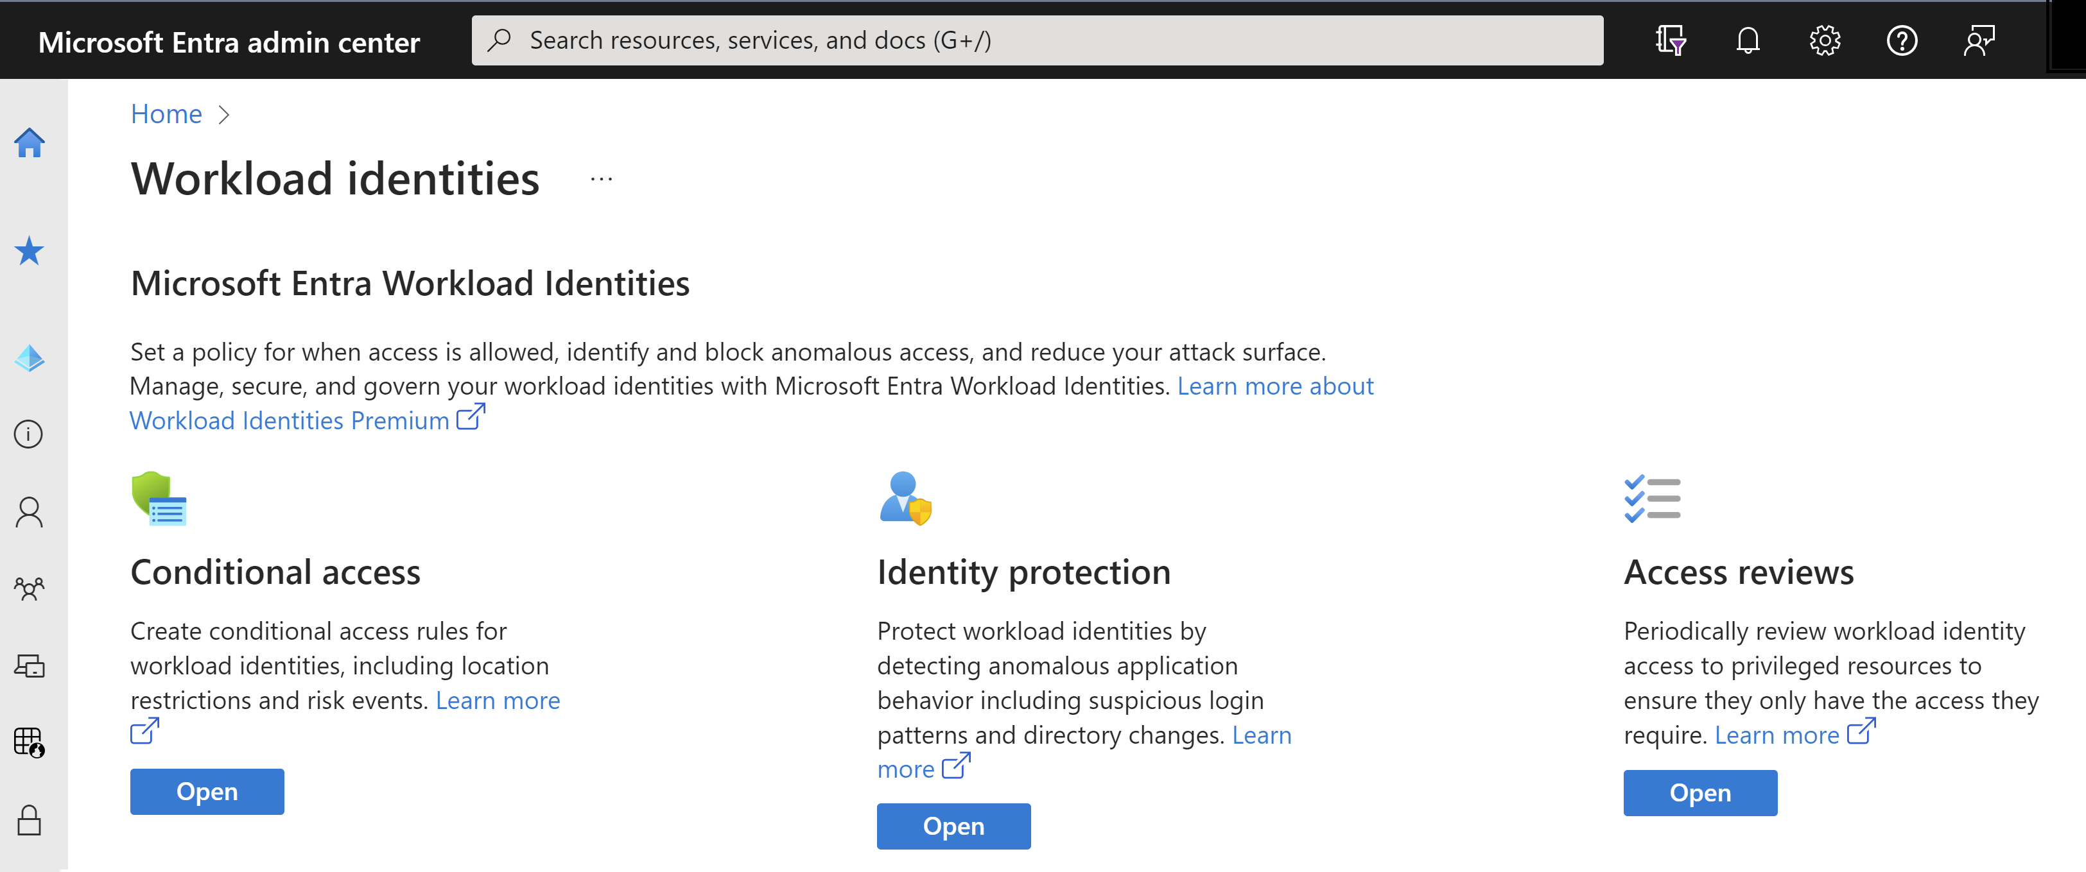
Task: Open notifications bell
Action: point(1748,40)
